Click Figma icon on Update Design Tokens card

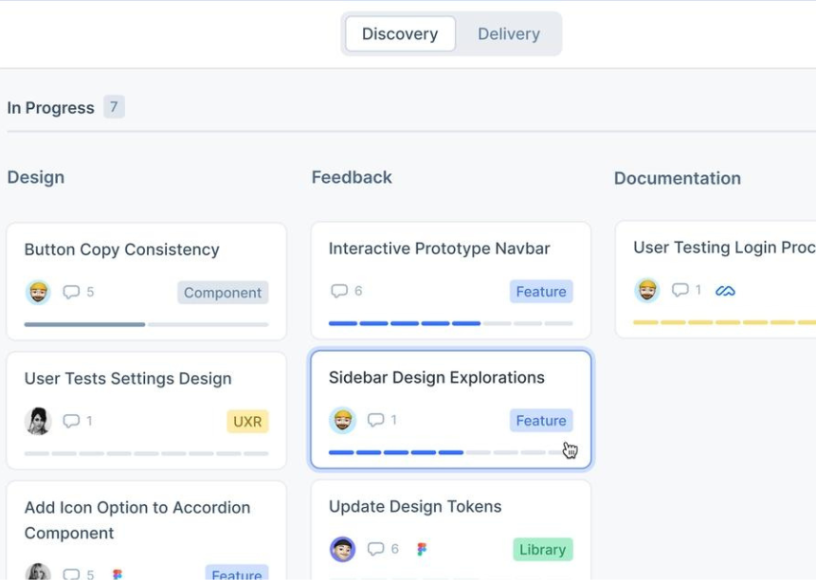point(422,549)
